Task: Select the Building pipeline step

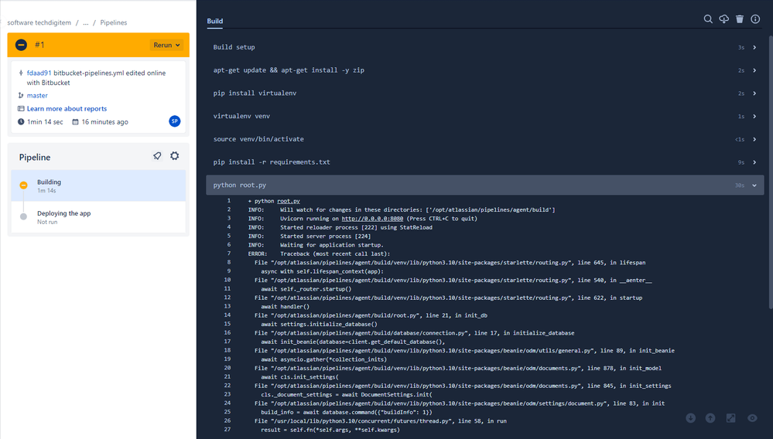Action: (x=98, y=185)
